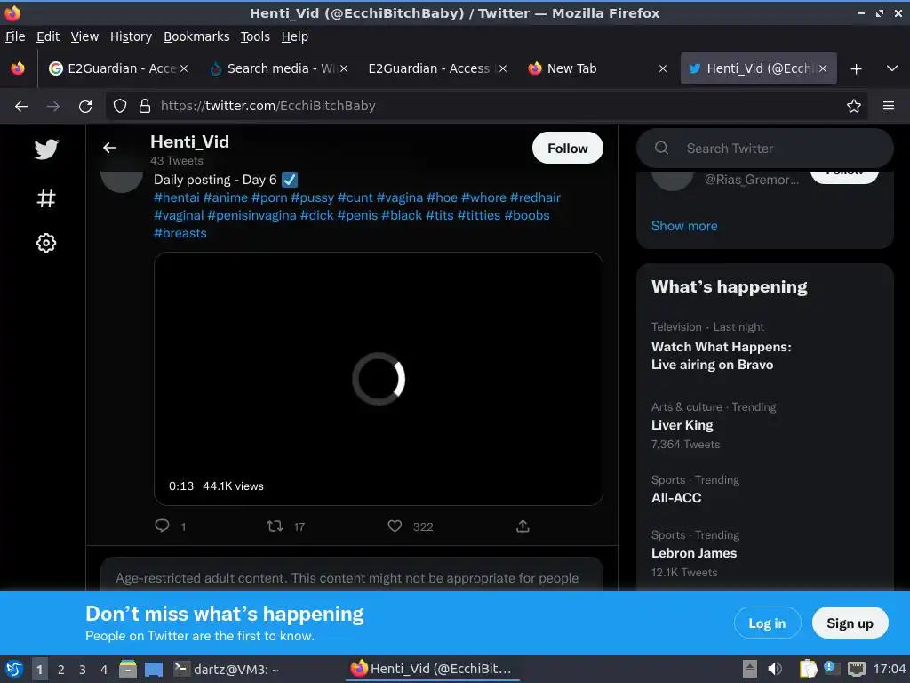Screen dimensions: 910x683
Task: Click the show desktop icon in taskbar
Action: [x=154, y=670]
